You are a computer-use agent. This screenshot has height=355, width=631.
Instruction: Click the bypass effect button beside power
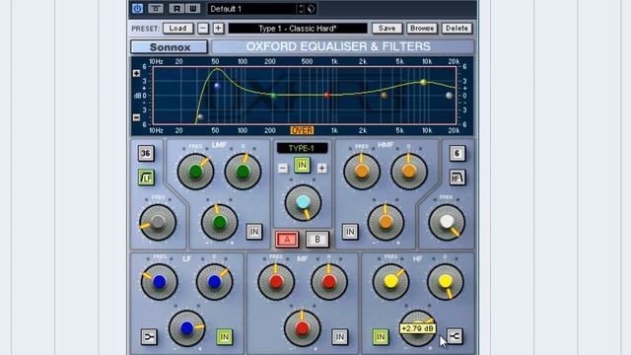click(156, 9)
